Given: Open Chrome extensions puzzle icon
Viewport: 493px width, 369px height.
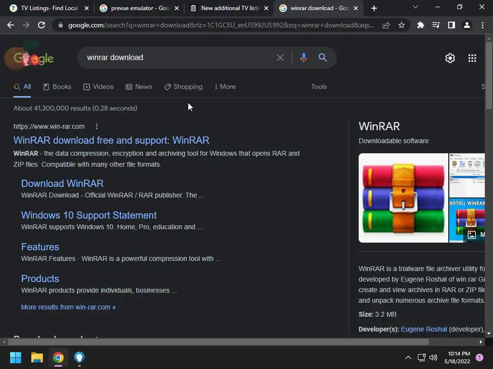Looking at the screenshot, I should tap(420, 25).
